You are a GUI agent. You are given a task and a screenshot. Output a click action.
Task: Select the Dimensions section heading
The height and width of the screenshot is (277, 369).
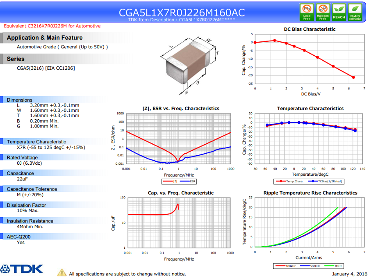20,100
